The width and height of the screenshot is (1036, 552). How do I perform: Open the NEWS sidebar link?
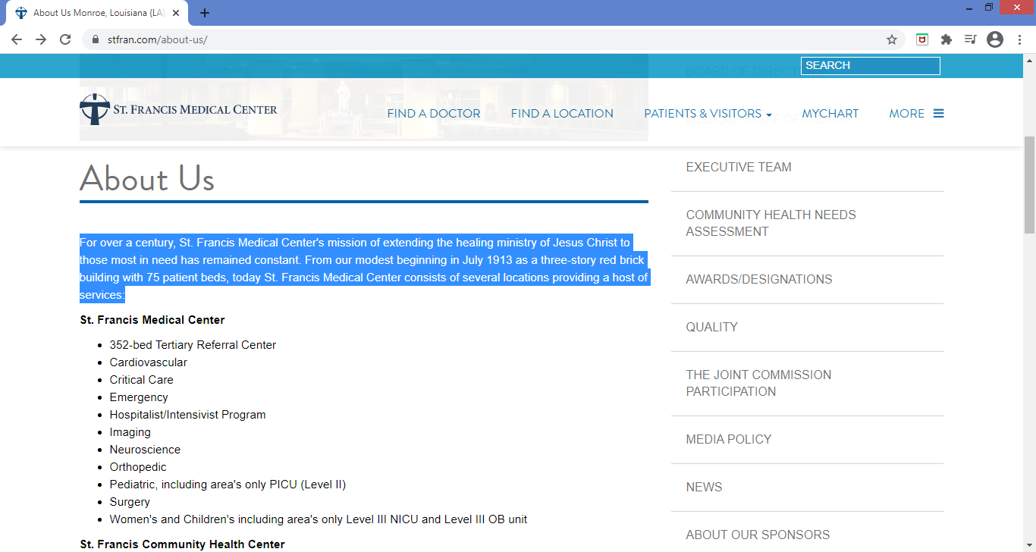[x=704, y=488]
